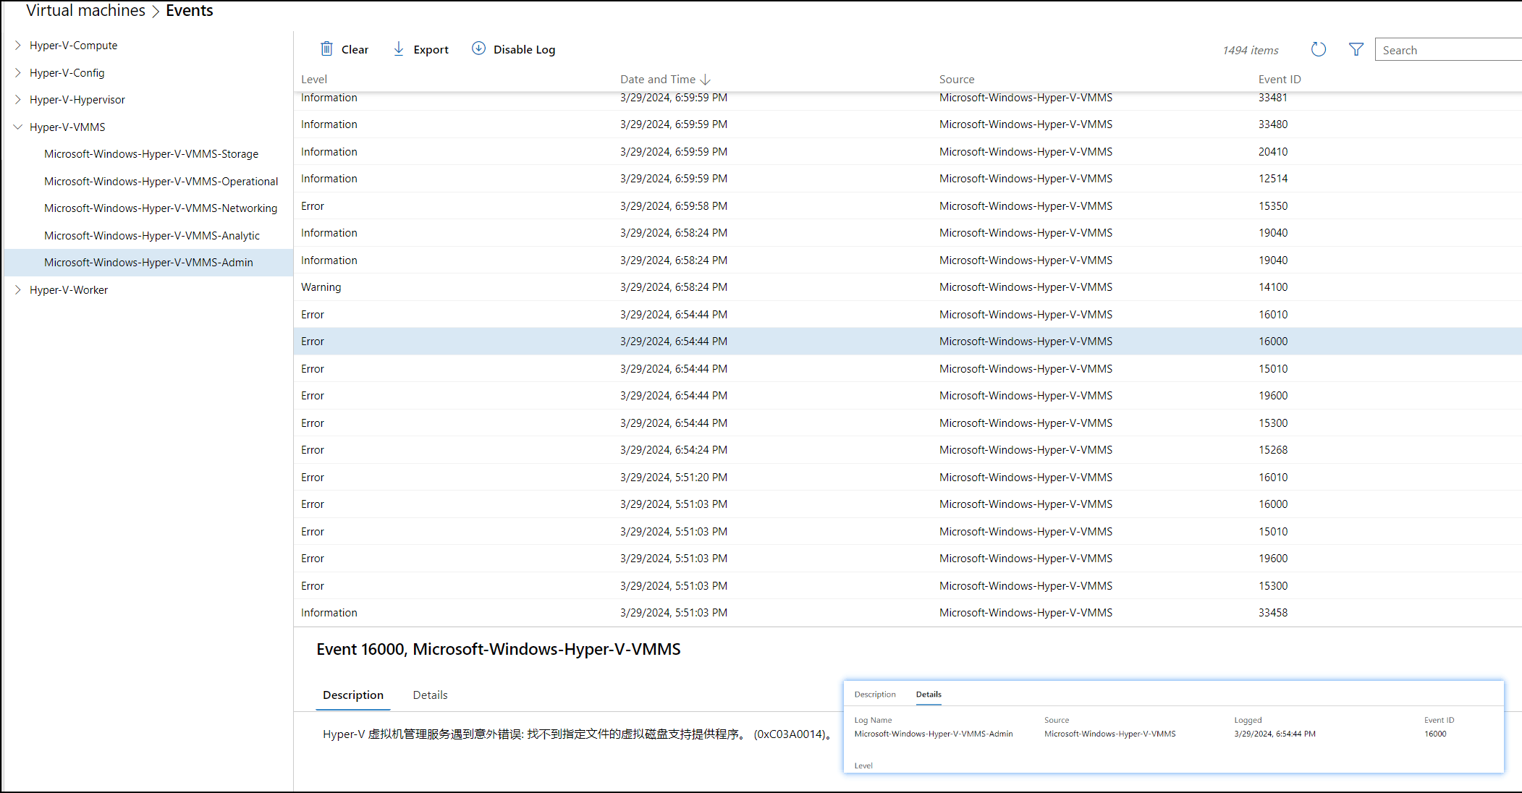Click the Events breadcrumb
This screenshot has height=793, width=1522.
[x=190, y=10]
